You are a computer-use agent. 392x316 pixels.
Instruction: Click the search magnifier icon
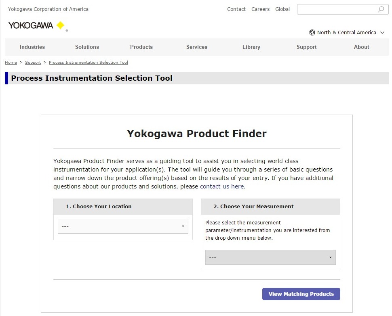381,9
